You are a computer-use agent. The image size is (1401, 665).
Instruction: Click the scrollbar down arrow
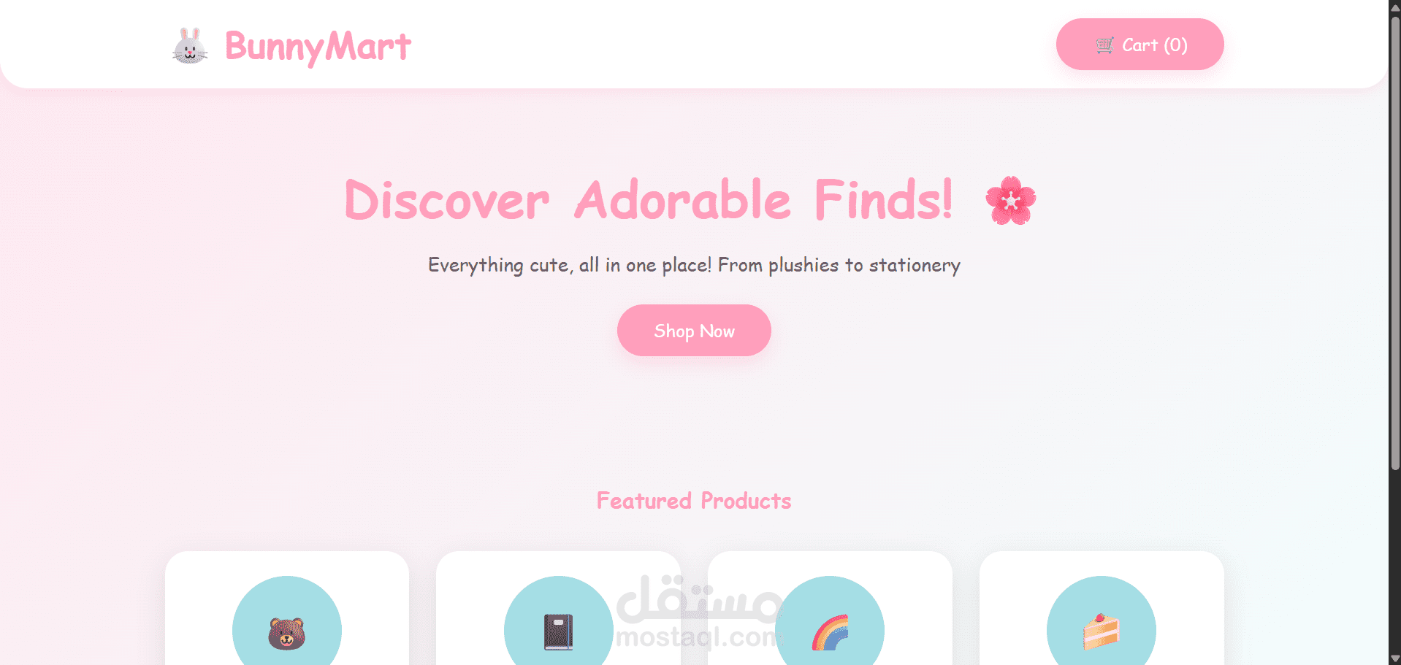pos(1395,658)
